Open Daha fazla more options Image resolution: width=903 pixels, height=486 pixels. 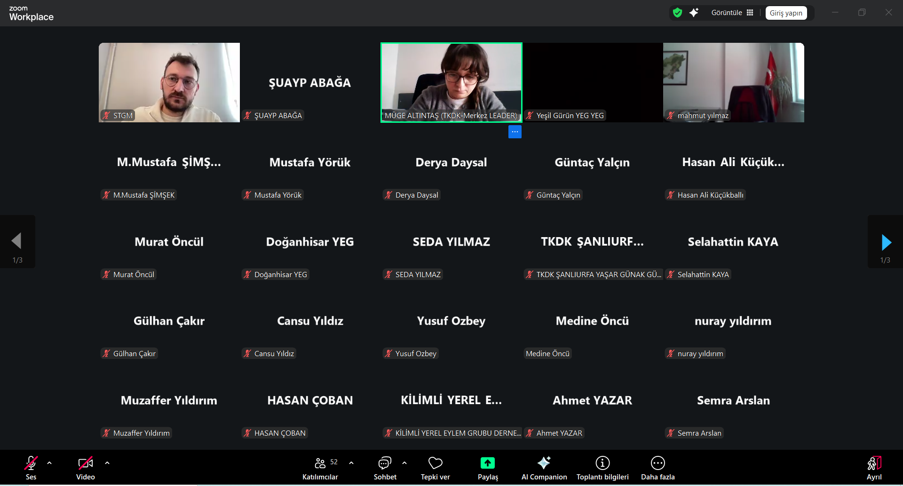[x=657, y=468]
